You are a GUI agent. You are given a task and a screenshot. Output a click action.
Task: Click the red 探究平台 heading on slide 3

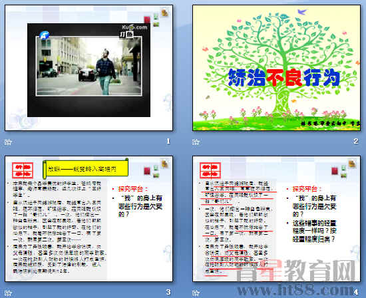click(x=133, y=189)
